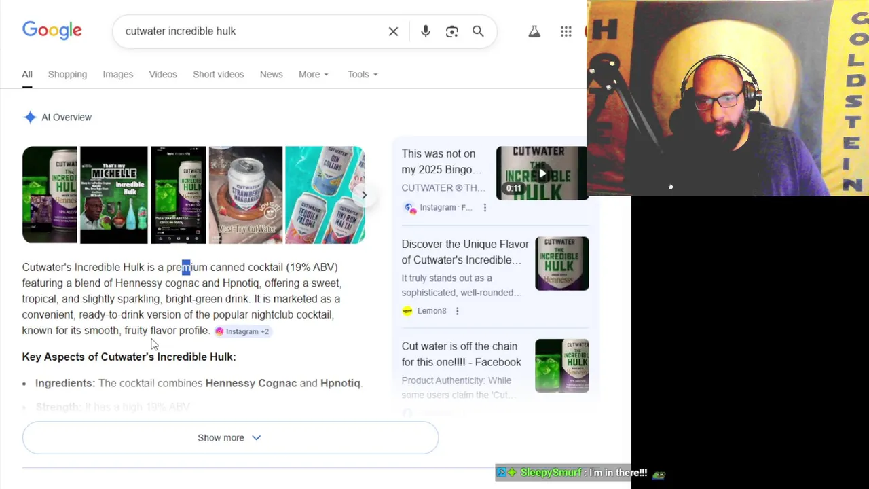Open the Instagram +2 sources chip
The height and width of the screenshot is (489, 869).
click(x=242, y=331)
